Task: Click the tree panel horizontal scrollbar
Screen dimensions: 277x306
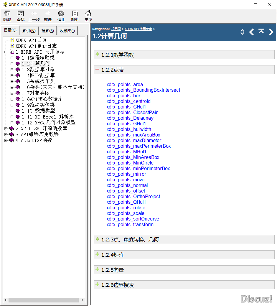Action: [44, 300]
